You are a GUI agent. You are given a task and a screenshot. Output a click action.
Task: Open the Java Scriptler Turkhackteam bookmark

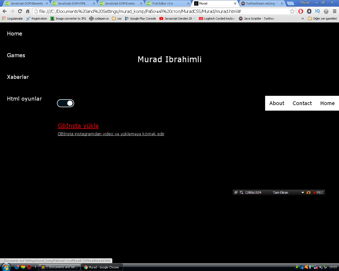[x=257, y=19]
